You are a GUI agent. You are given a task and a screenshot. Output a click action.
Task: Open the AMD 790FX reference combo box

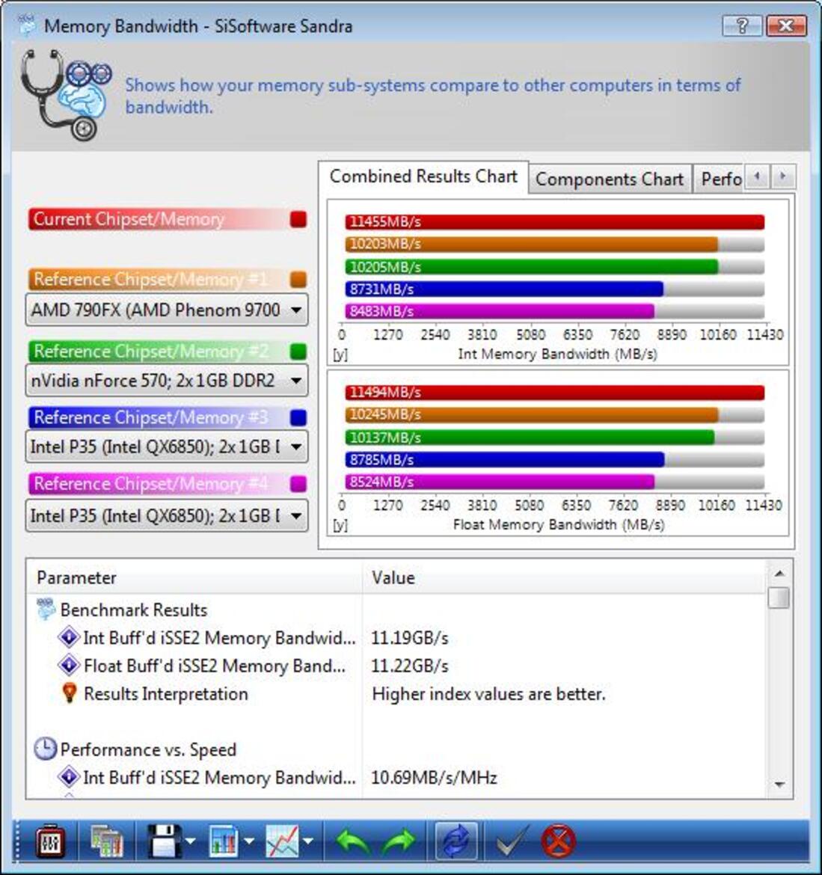pos(166,310)
